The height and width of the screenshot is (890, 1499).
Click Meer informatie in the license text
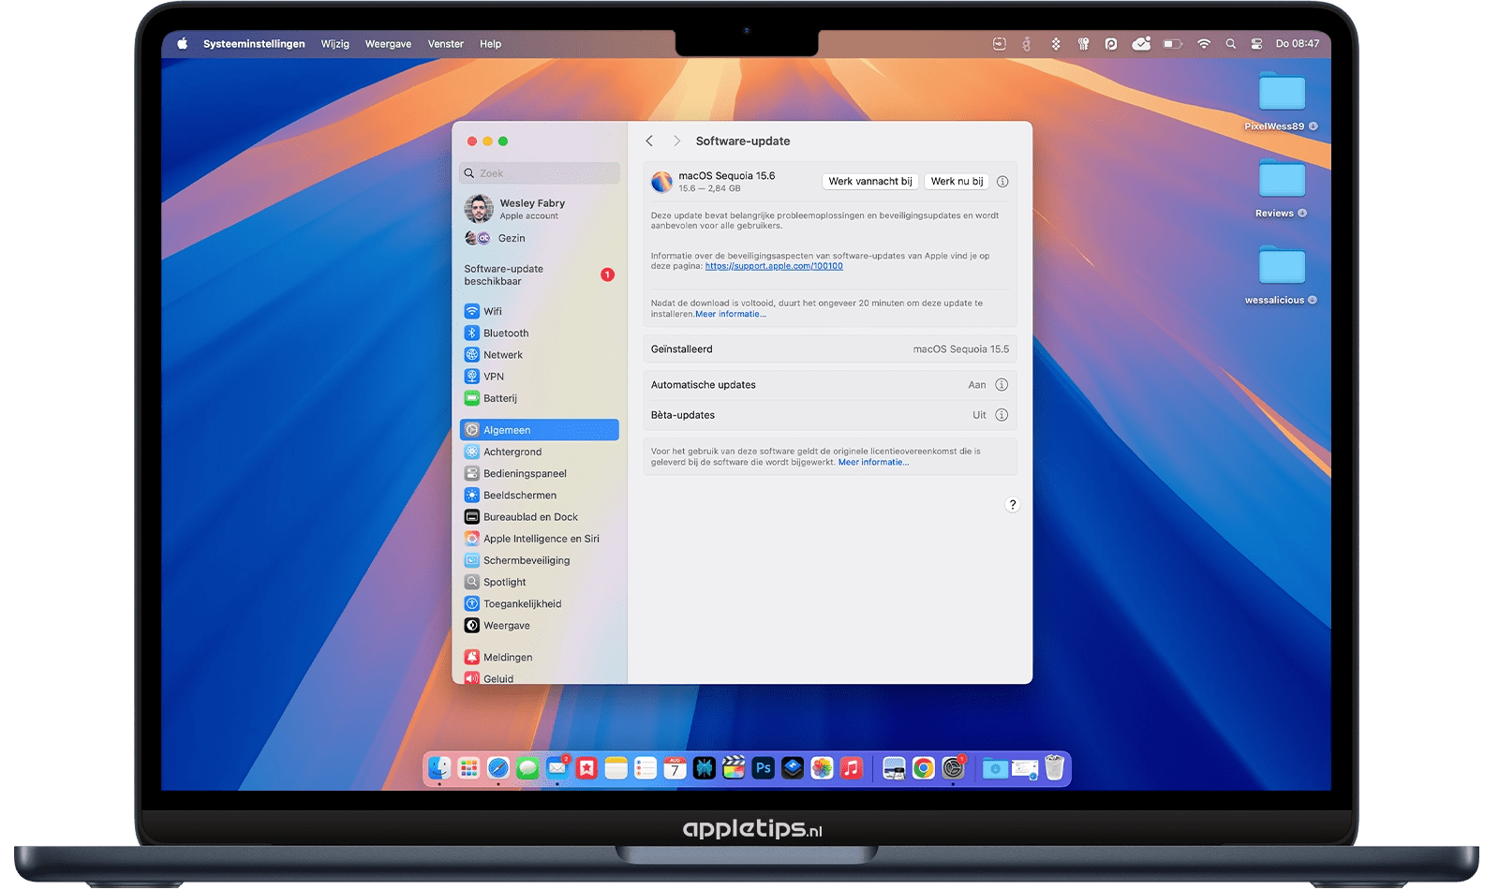(873, 462)
